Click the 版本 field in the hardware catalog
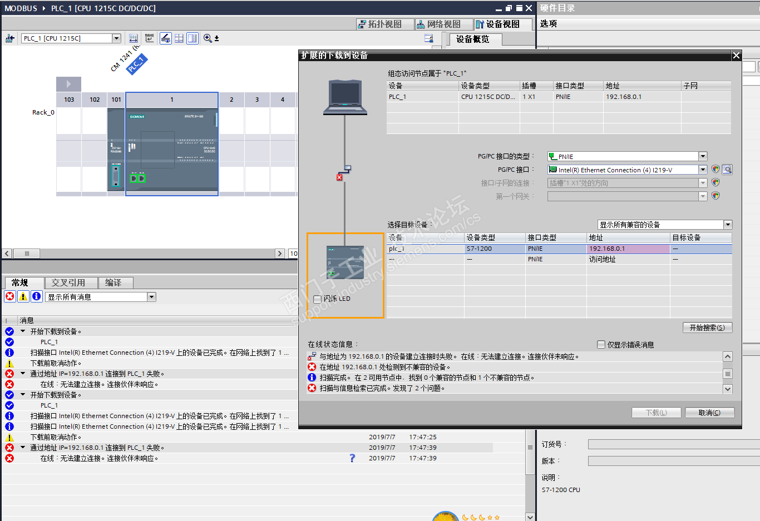Viewport: 760px width, 521px height. pyautogui.click(x=674, y=461)
